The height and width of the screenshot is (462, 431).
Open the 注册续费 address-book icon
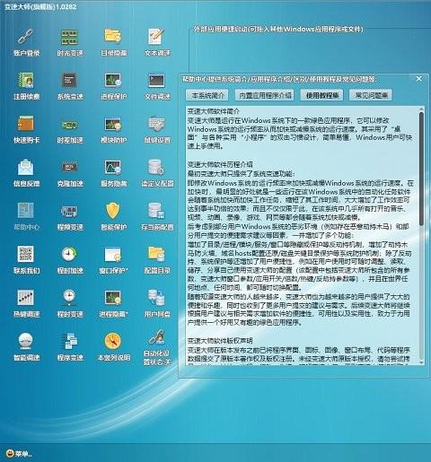(x=26, y=80)
